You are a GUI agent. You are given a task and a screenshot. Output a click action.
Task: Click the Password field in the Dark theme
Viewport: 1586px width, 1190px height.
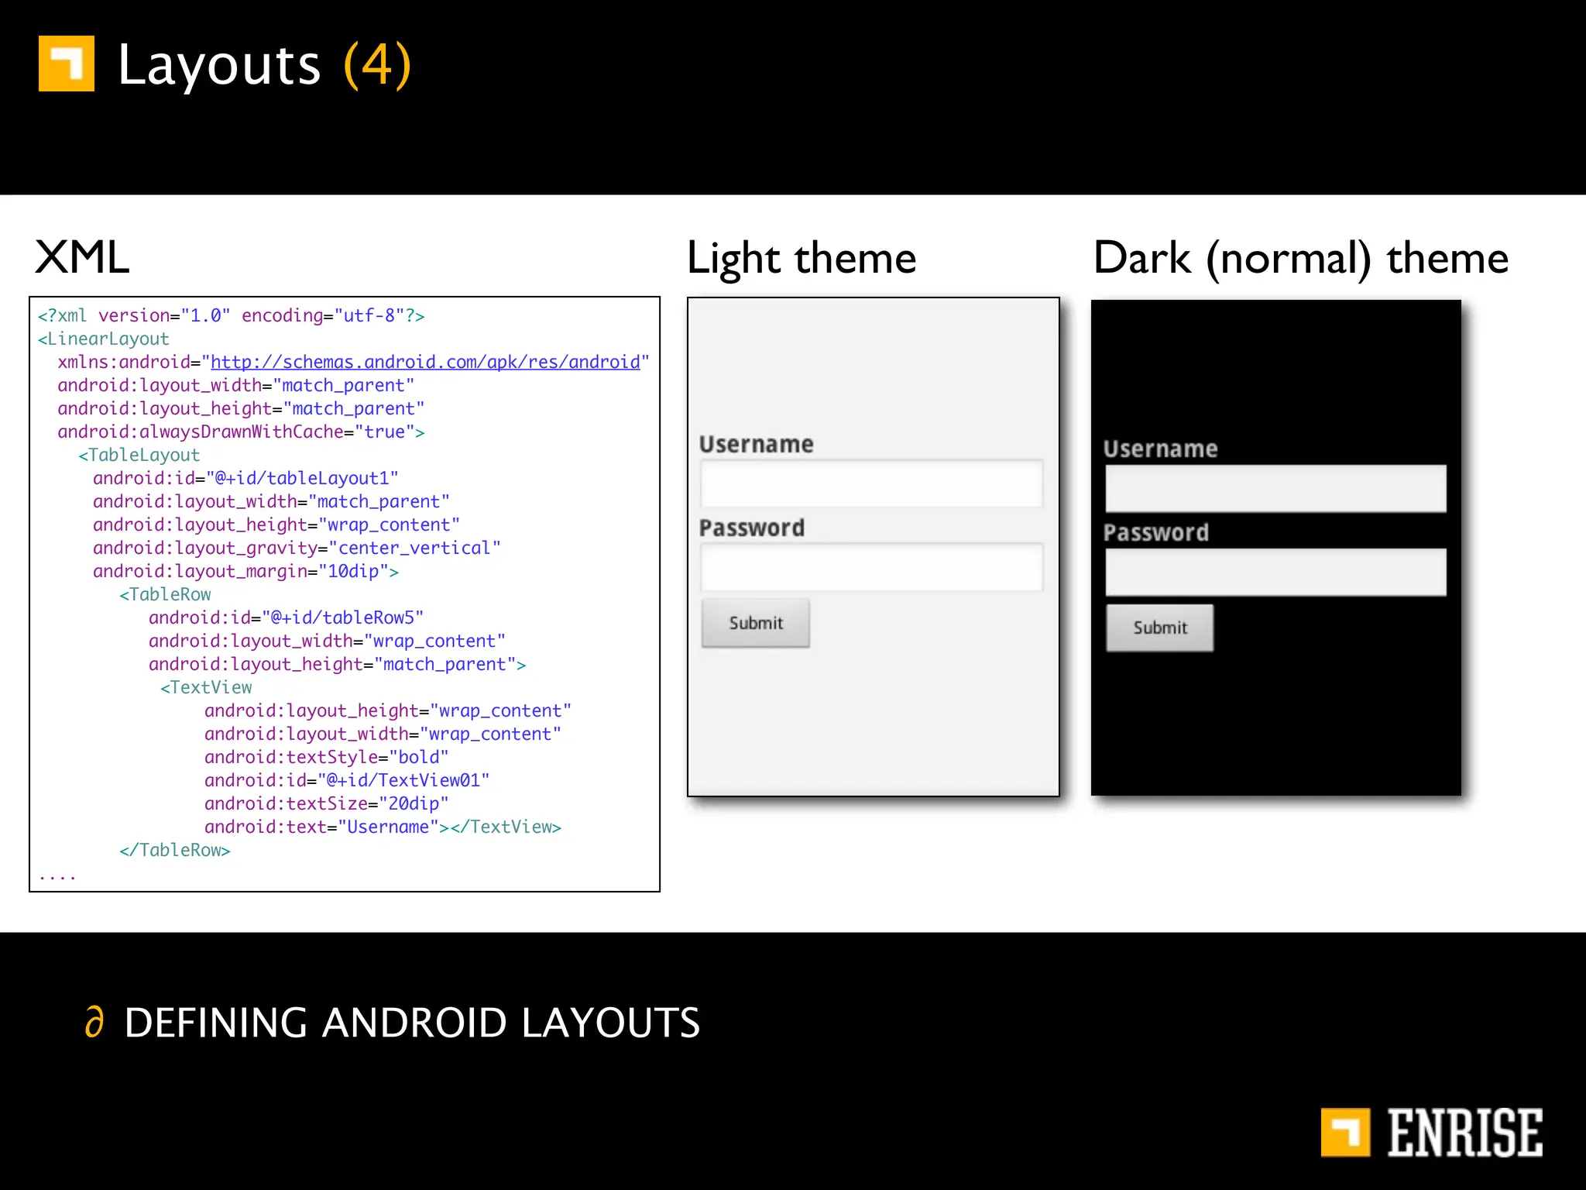pyautogui.click(x=1275, y=572)
